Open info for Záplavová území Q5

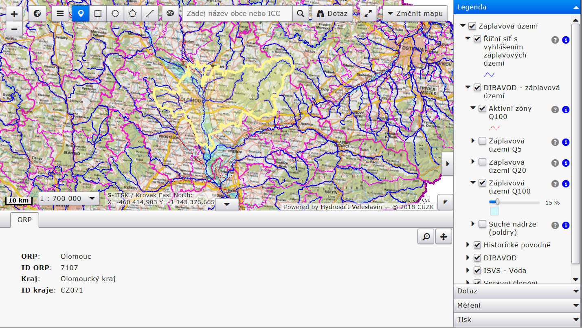566,142
